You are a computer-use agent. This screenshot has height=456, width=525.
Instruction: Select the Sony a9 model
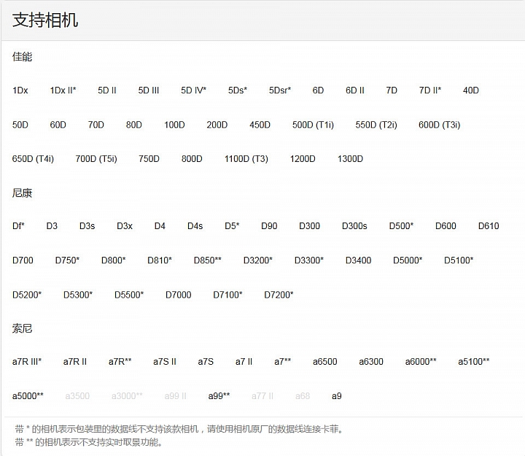pos(337,396)
